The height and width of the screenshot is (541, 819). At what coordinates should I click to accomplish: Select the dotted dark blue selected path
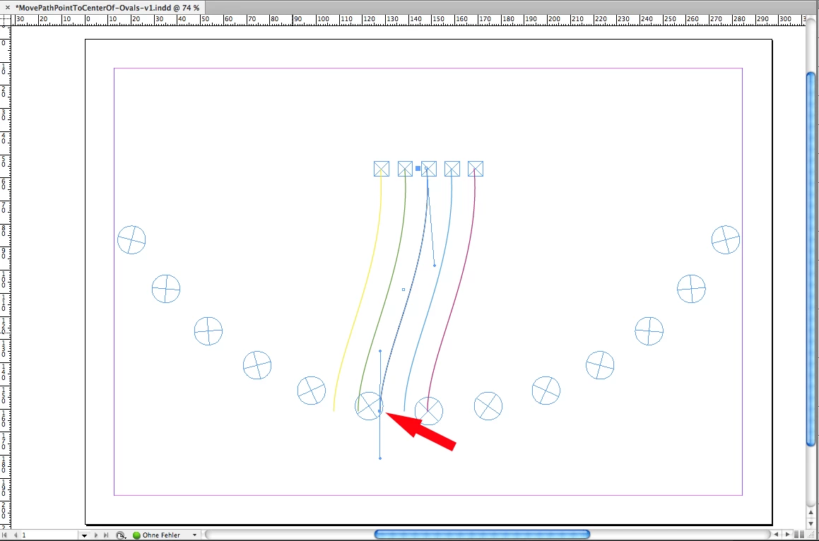point(411,290)
